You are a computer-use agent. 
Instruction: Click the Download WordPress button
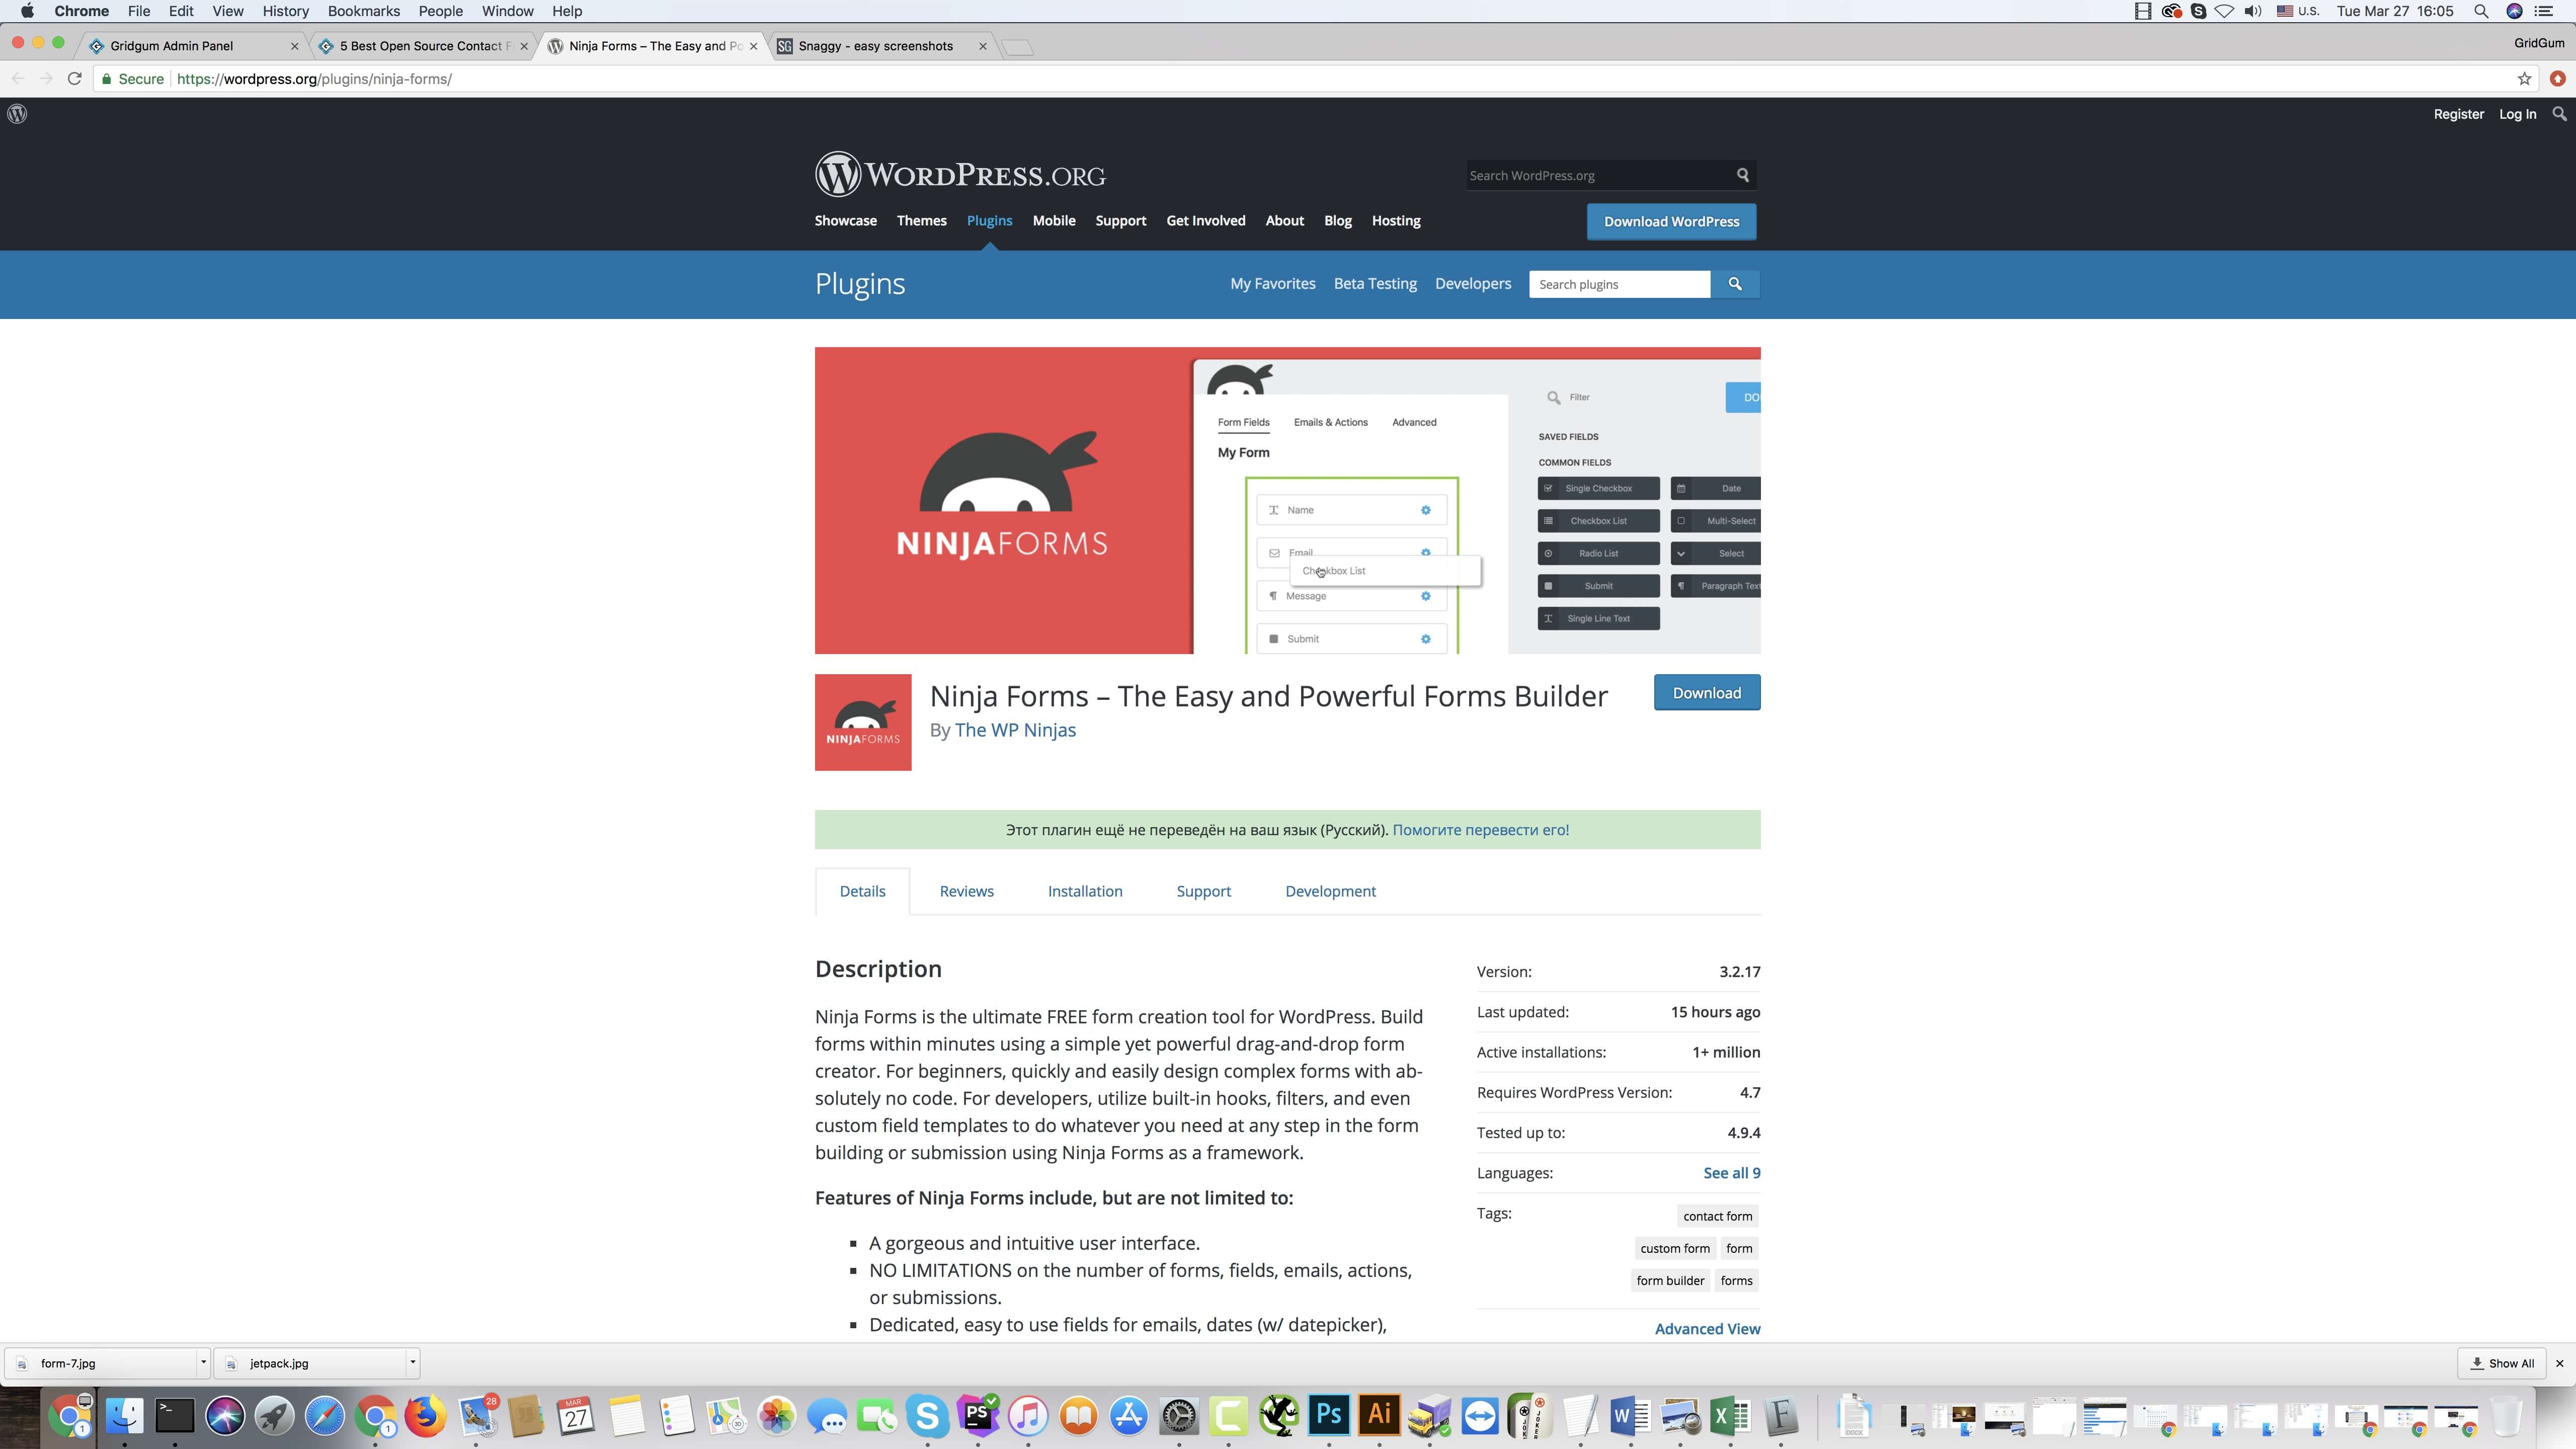(x=1671, y=222)
